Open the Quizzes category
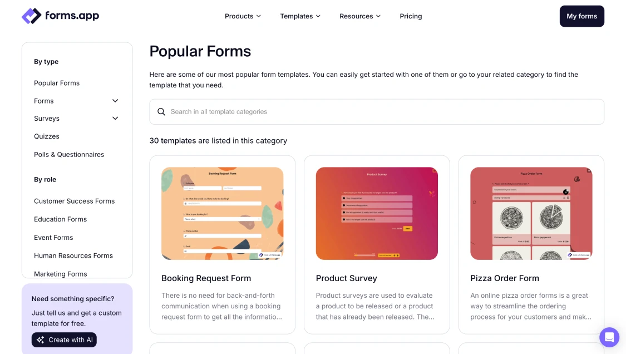626x354 pixels. 46,136
